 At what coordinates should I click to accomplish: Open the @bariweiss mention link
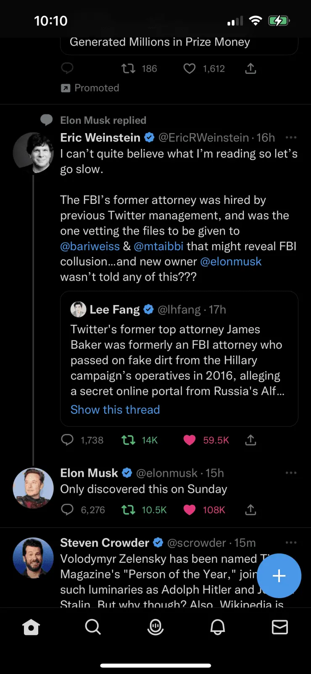90,246
